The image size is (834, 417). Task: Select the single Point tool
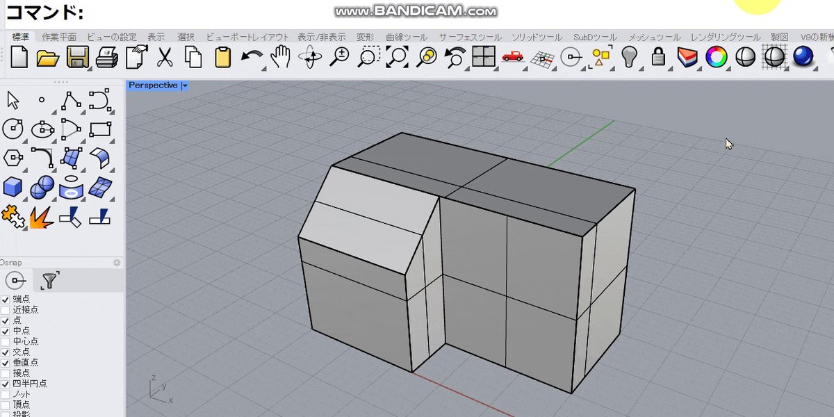tap(42, 100)
